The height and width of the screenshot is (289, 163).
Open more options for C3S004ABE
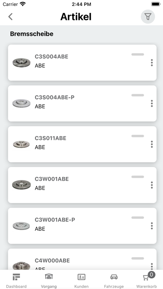(152, 63)
